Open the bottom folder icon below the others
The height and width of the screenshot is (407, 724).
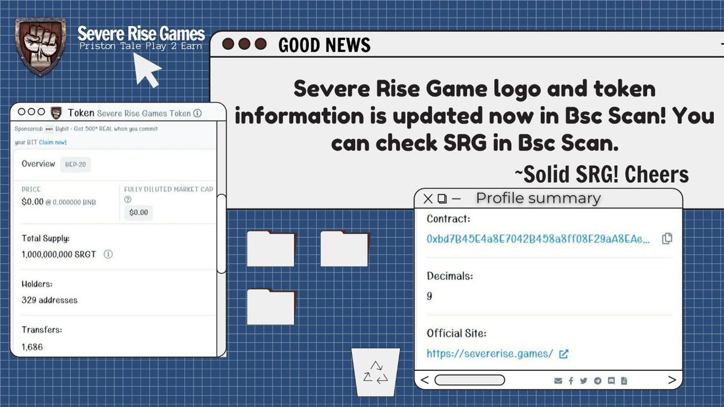click(271, 306)
